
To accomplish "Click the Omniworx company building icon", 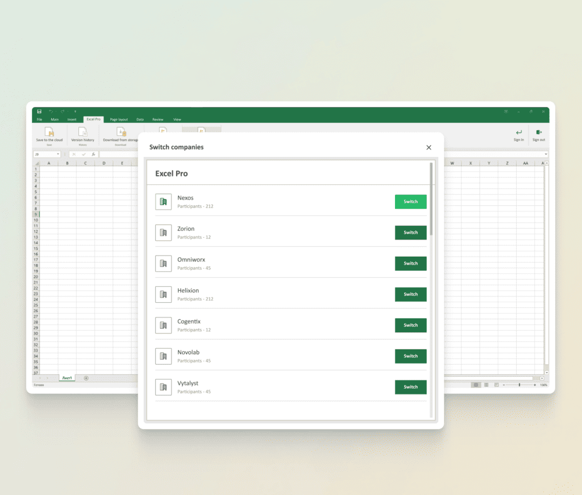I will 163,263.
